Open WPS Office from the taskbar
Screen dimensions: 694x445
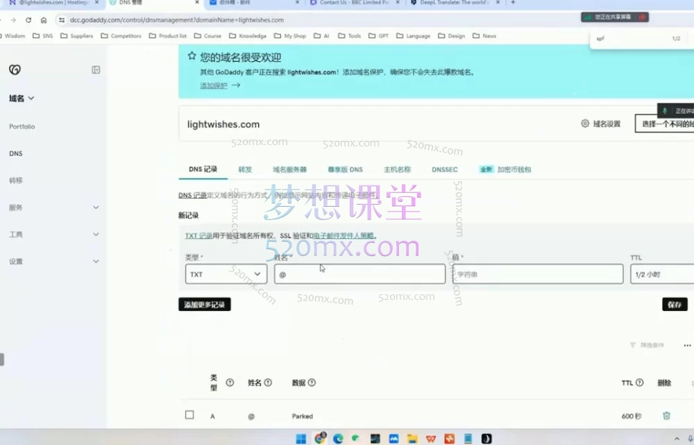[x=432, y=438]
